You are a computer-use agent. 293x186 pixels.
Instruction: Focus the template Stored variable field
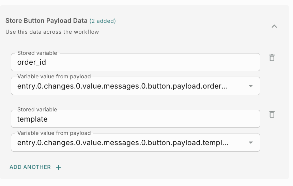click(136, 119)
